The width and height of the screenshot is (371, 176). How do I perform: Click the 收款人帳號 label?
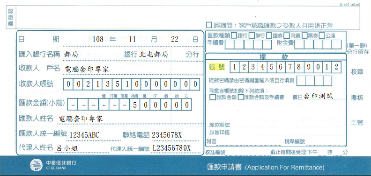pos(36,84)
